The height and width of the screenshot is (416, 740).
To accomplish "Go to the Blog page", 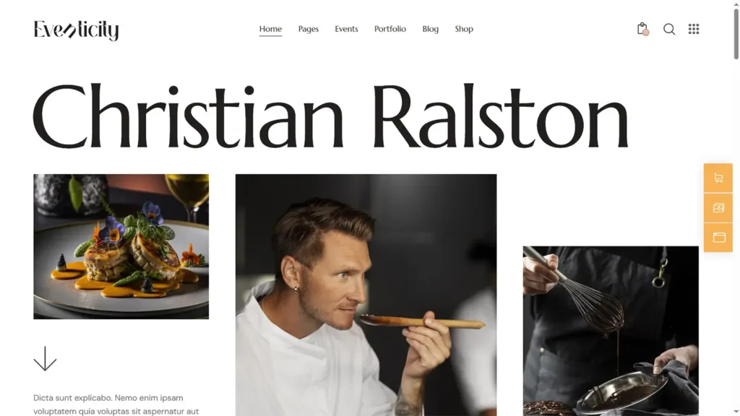I will pyautogui.click(x=431, y=29).
